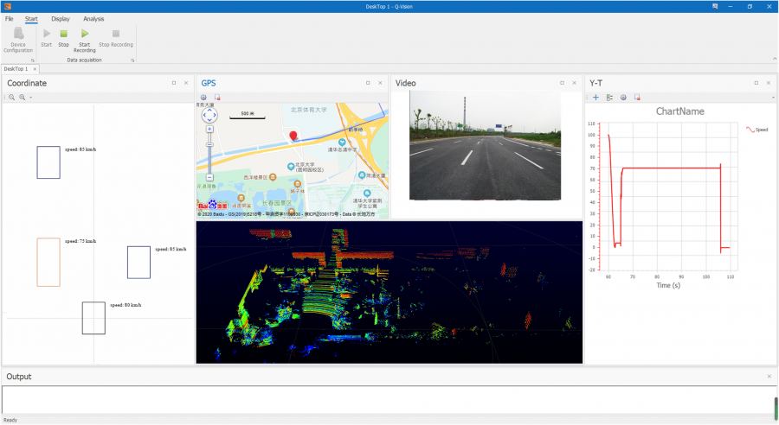Image resolution: width=779 pixels, height=425 pixels.
Task: Close the DeskTop 1 tab
Action: click(x=35, y=69)
